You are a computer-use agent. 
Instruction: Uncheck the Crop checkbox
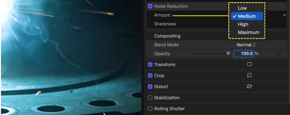pos(150,76)
